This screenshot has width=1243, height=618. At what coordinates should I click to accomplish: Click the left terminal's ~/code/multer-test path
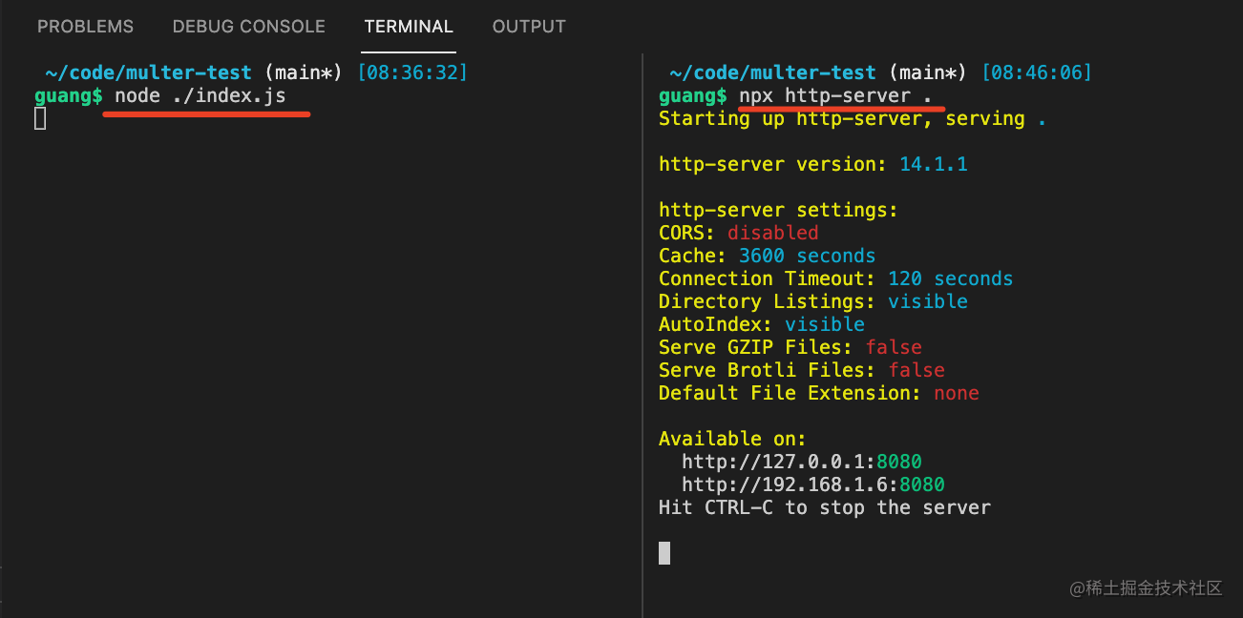coord(148,72)
